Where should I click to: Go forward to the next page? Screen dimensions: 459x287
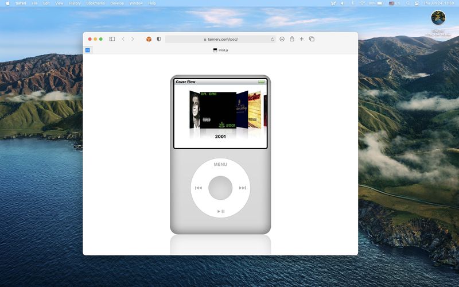(133, 39)
